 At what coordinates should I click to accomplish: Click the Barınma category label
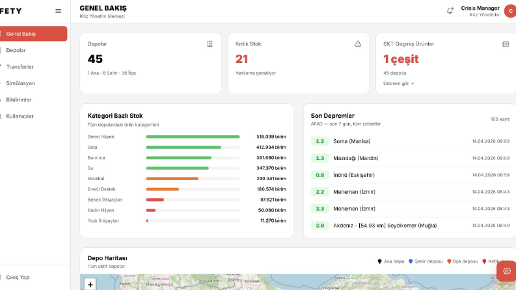click(96, 158)
